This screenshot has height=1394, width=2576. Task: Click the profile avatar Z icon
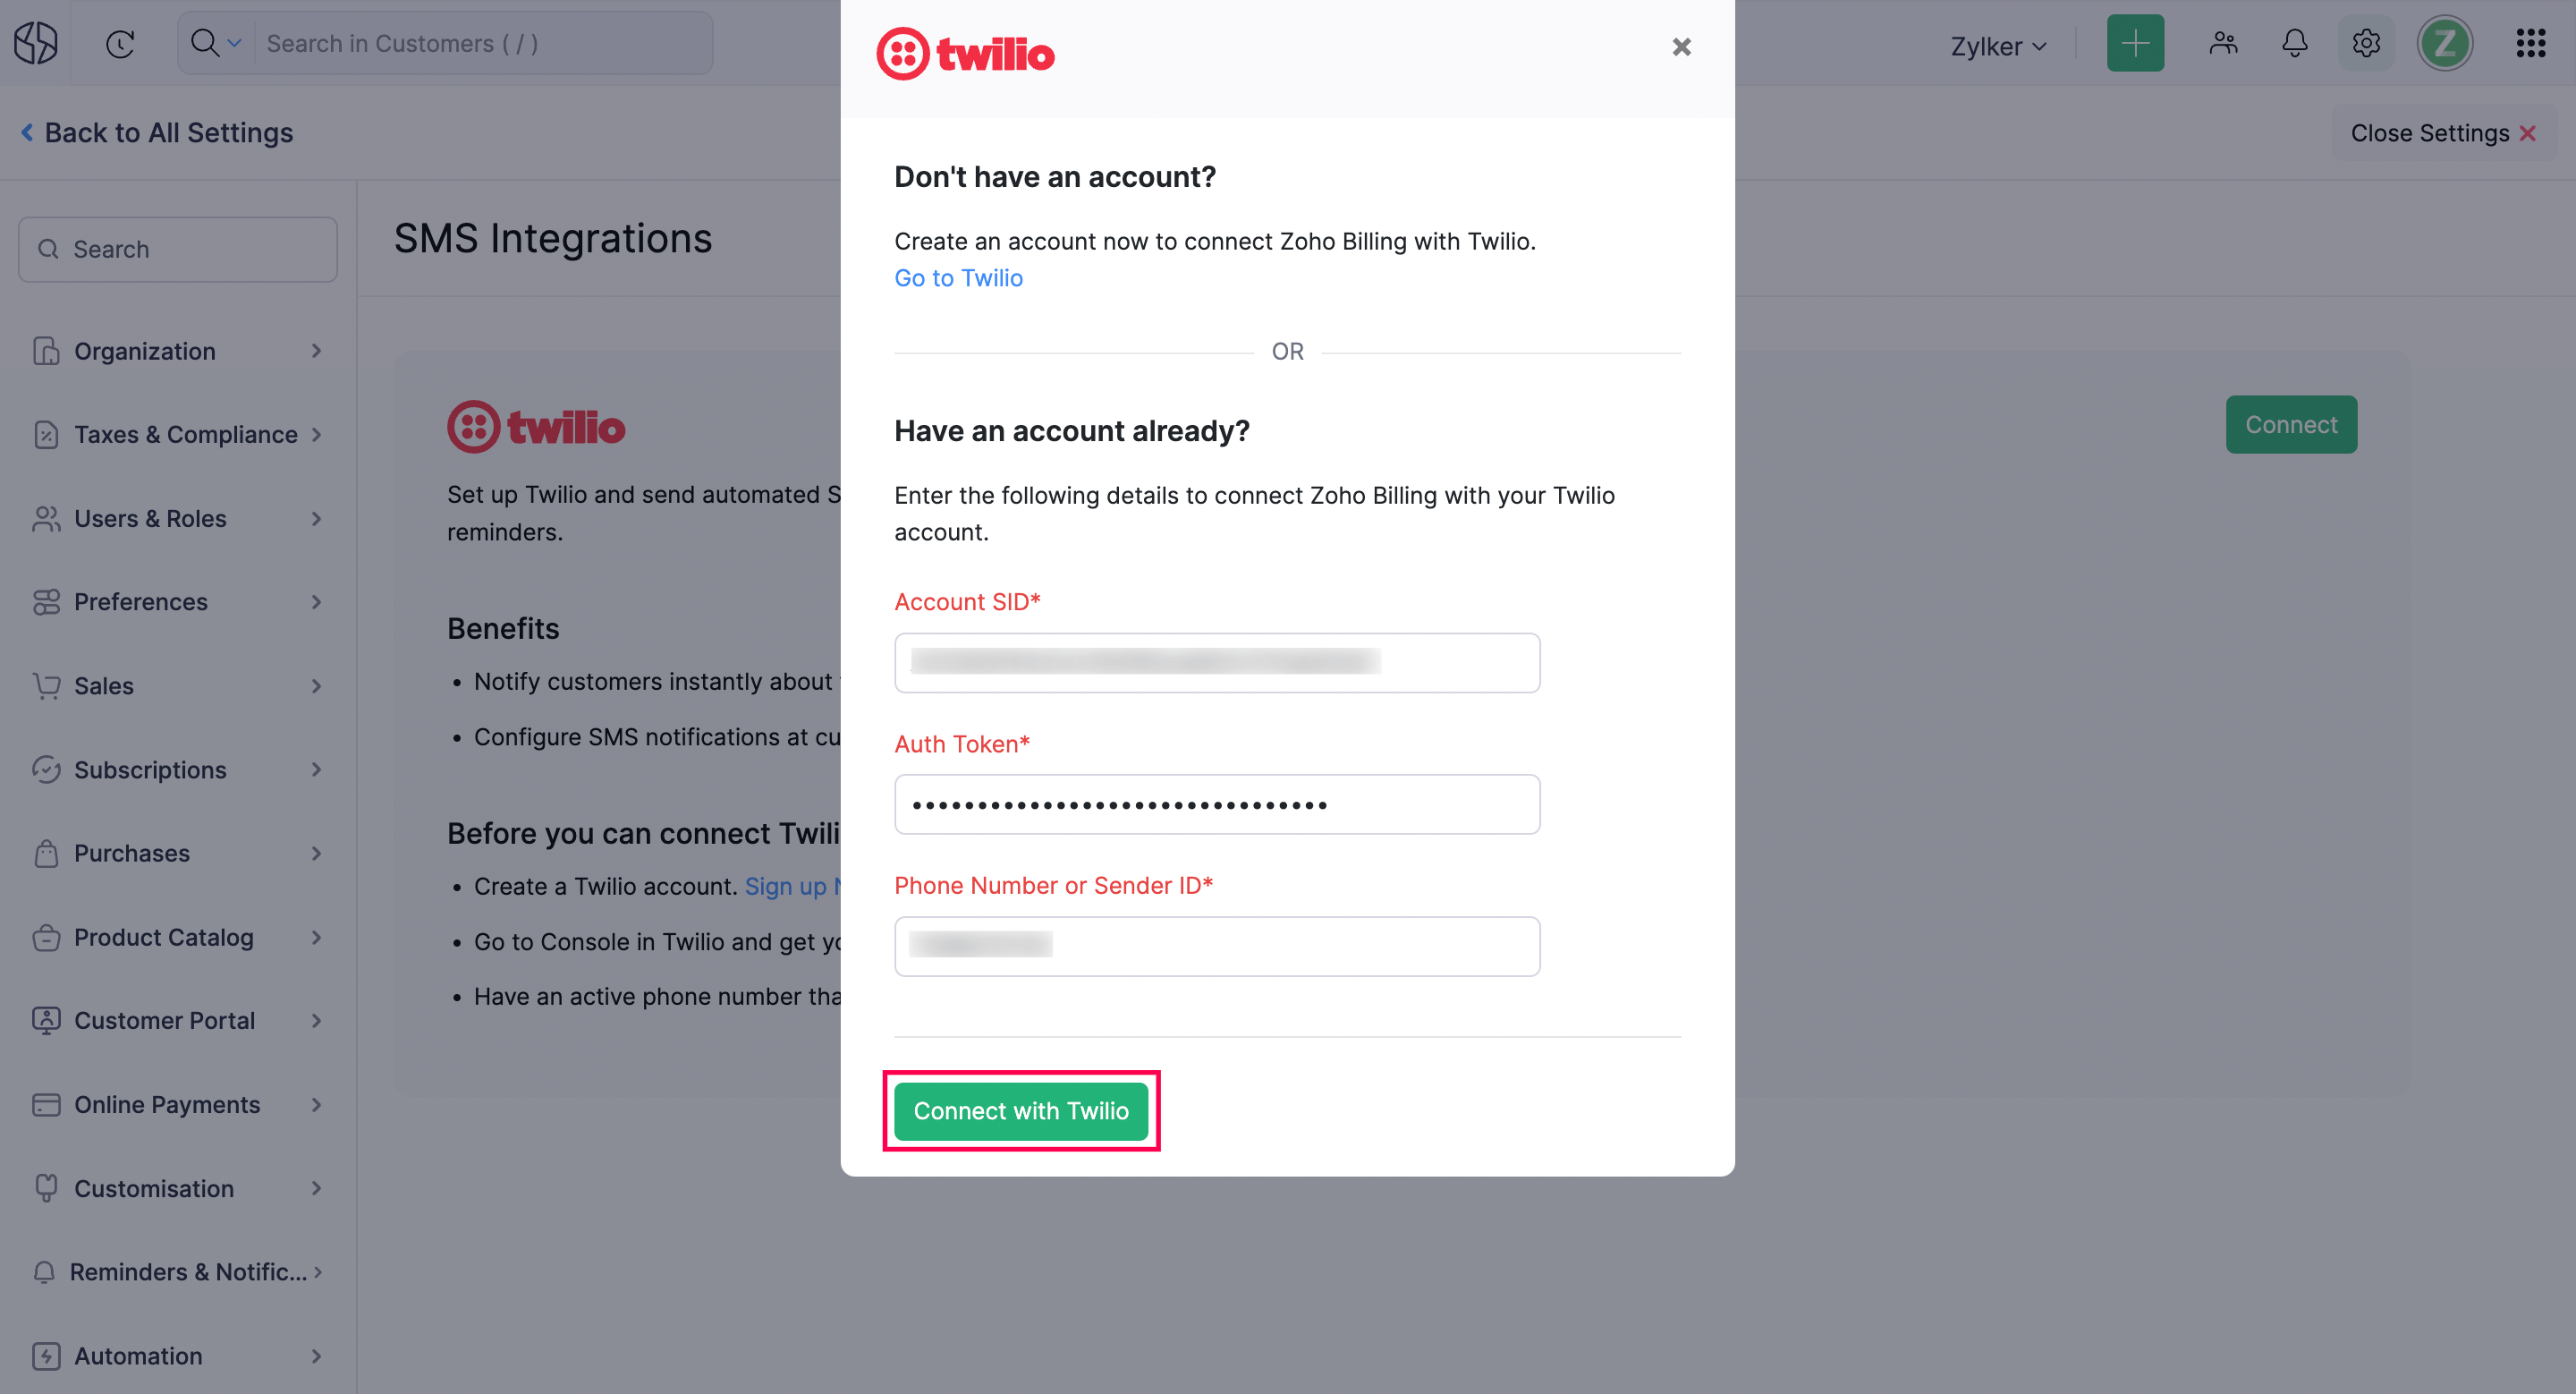[2445, 43]
